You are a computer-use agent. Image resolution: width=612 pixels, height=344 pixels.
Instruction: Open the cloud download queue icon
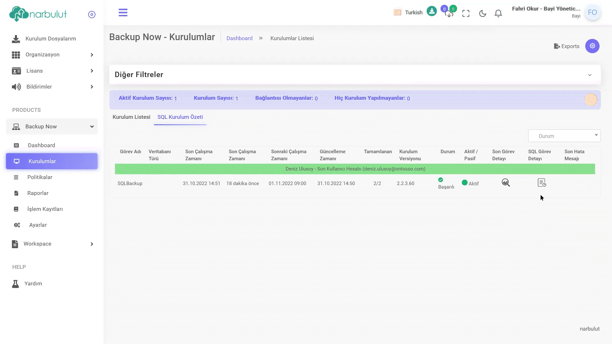point(449,13)
